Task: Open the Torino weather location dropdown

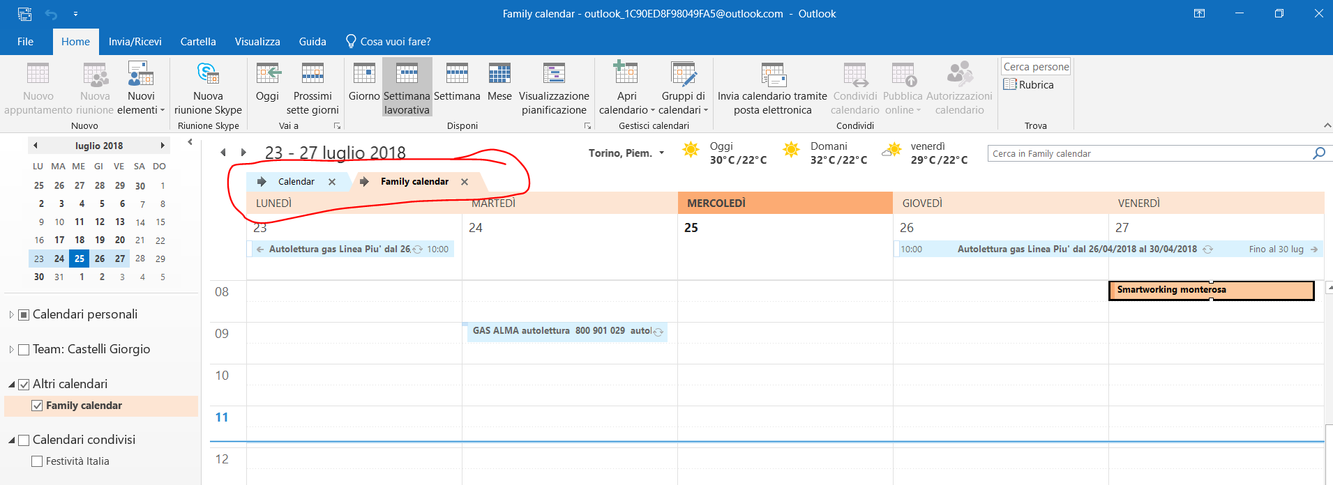Action: (661, 153)
